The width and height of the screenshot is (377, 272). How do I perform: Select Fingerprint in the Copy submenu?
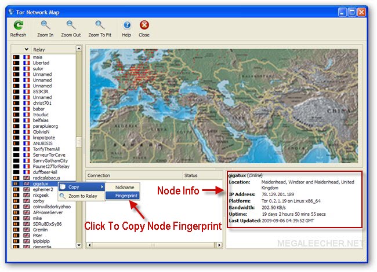pyautogui.click(x=122, y=196)
